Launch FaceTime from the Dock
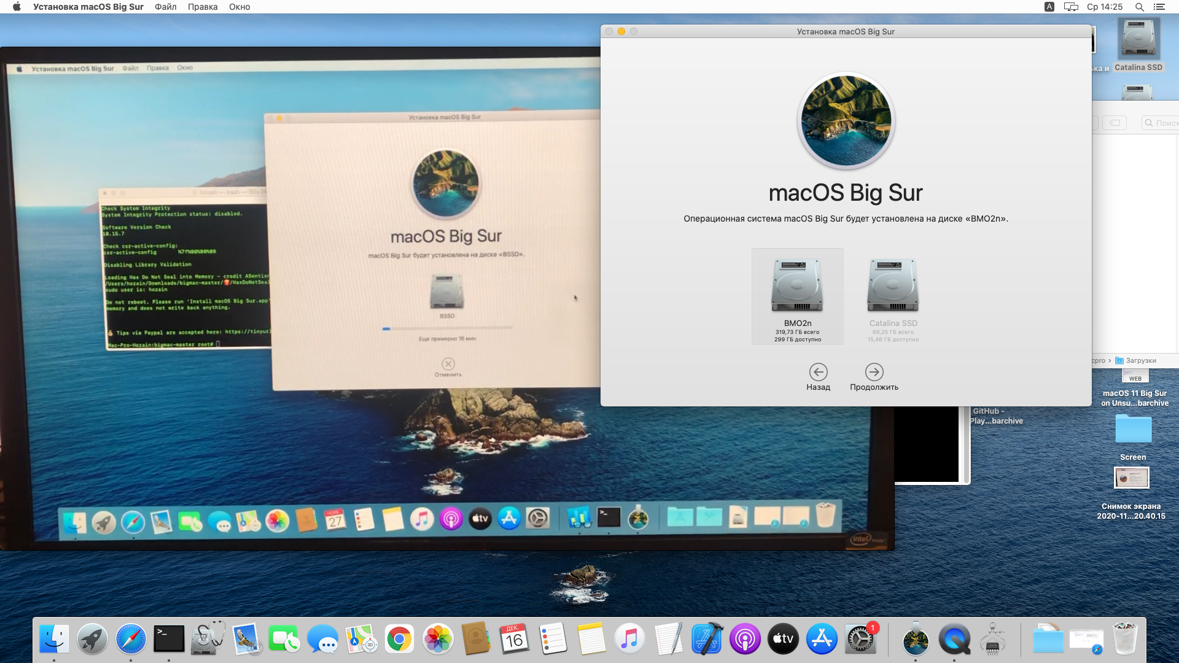The width and height of the screenshot is (1179, 663). click(284, 640)
